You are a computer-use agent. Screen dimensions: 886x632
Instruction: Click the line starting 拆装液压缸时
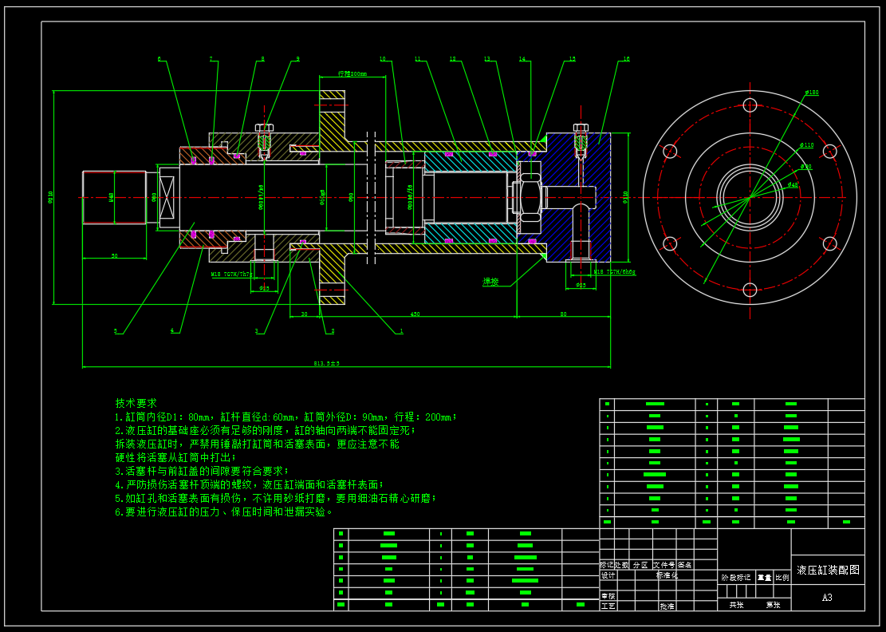pos(257,444)
